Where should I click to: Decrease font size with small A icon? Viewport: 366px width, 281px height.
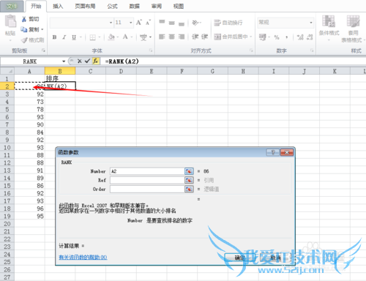pos(148,23)
